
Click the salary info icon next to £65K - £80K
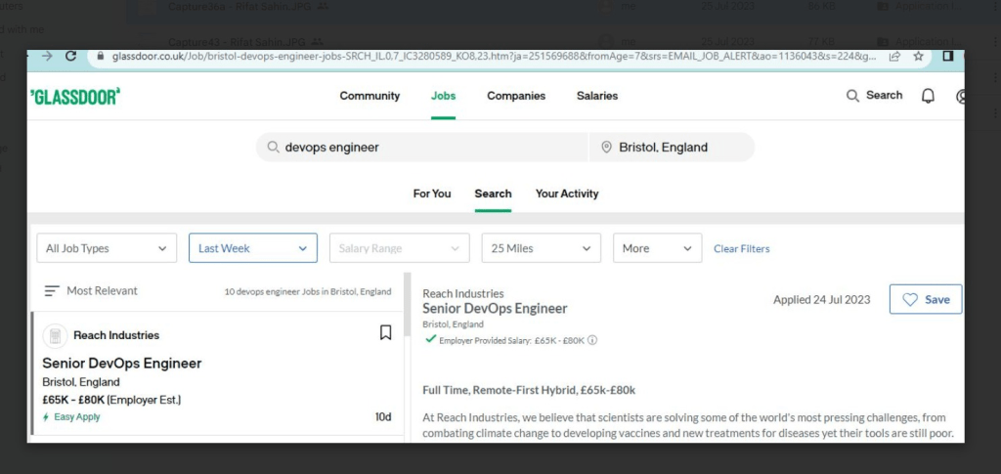tap(592, 340)
